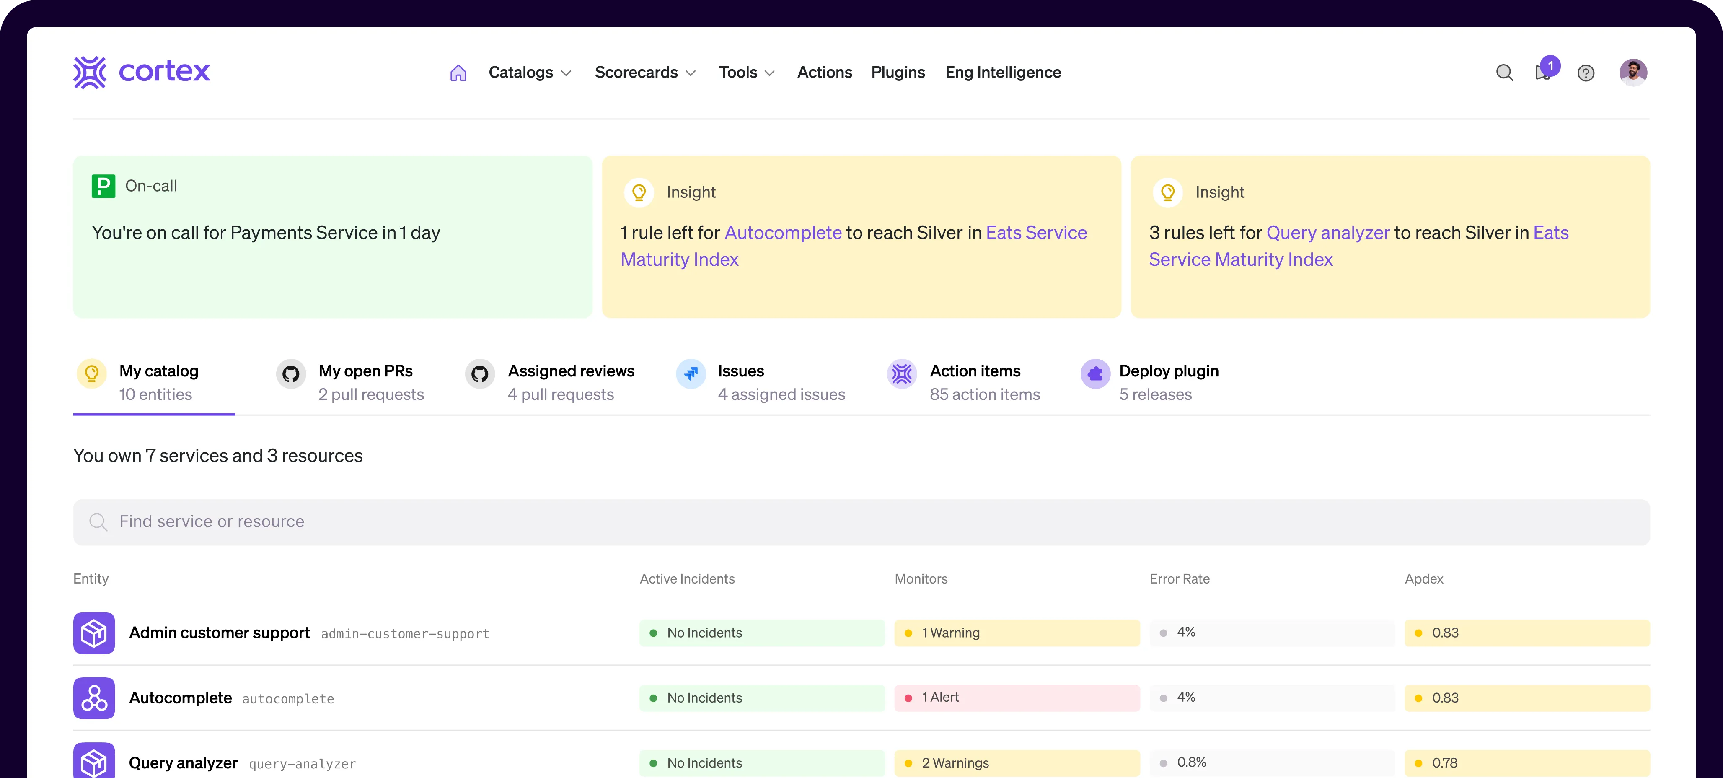Viewport: 1723px width, 778px height.
Task: Click the user avatar
Action: click(x=1633, y=72)
